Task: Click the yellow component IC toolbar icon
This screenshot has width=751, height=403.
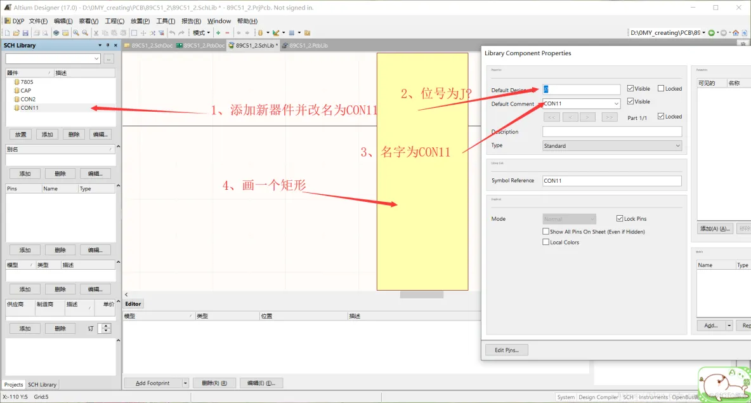Action: pyautogui.click(x=260, y=33)
